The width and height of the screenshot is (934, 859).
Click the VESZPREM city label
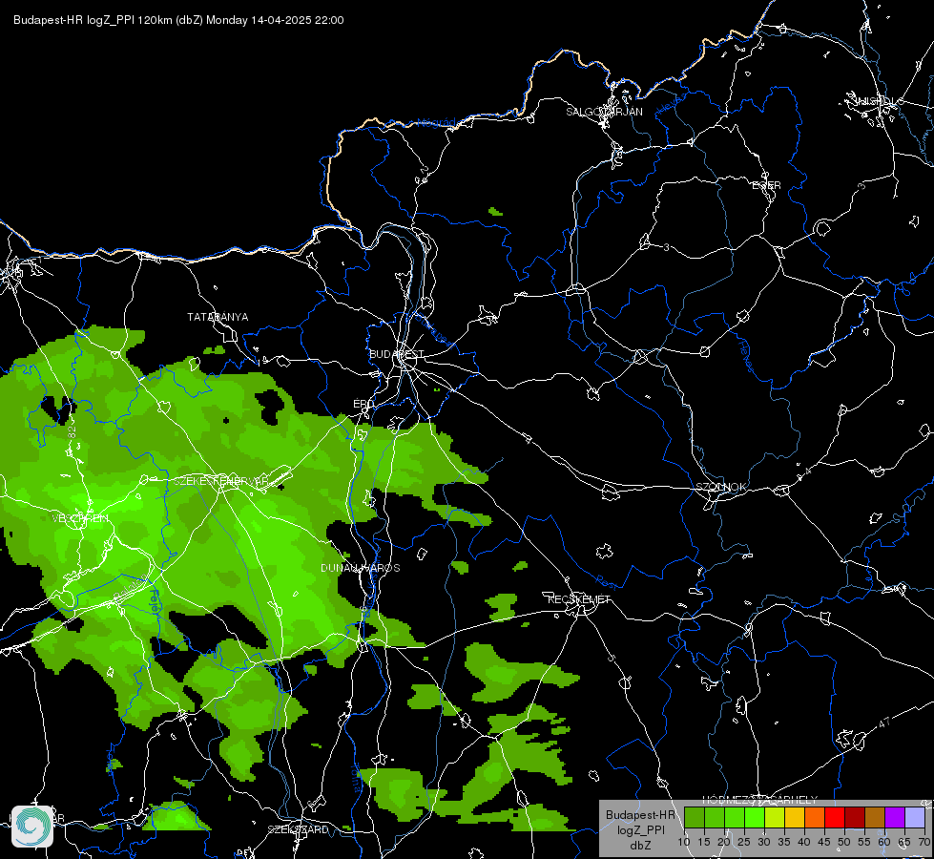[80, 518]
